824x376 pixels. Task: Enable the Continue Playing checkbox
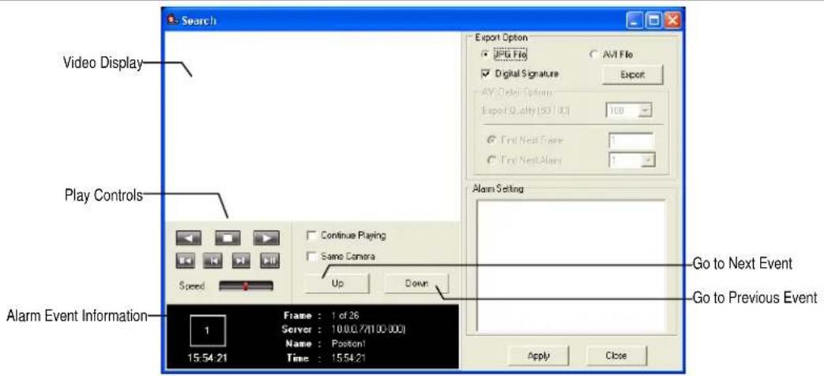[x=311, y=235]
